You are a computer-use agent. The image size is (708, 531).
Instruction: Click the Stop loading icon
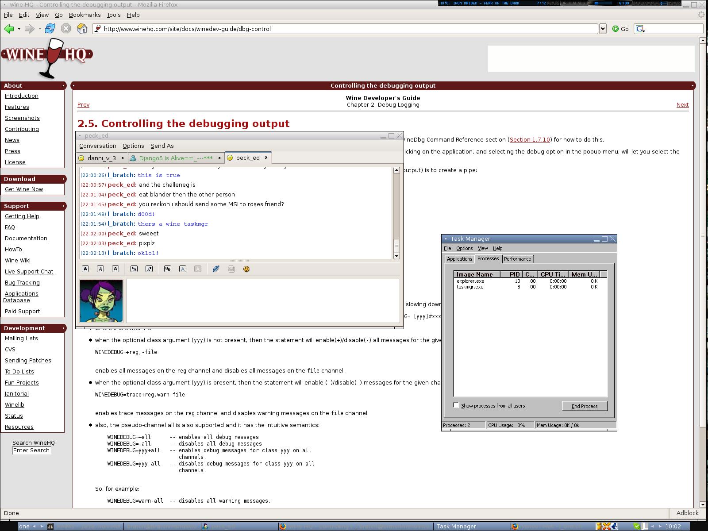pyautogui.click(x=66, y=29)
